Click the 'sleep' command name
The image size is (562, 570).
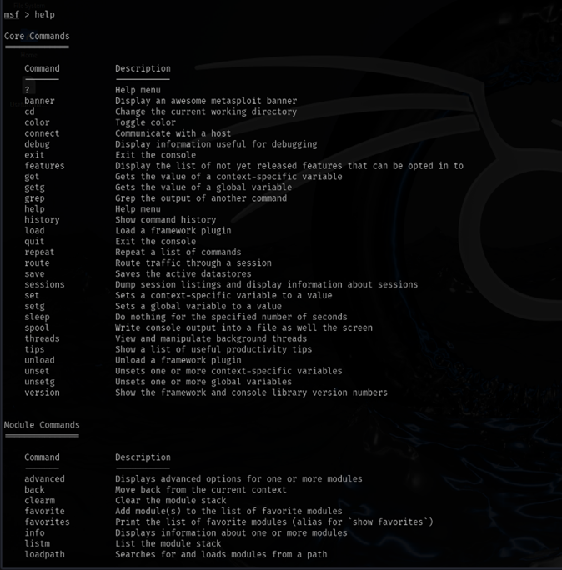(37, 317)
